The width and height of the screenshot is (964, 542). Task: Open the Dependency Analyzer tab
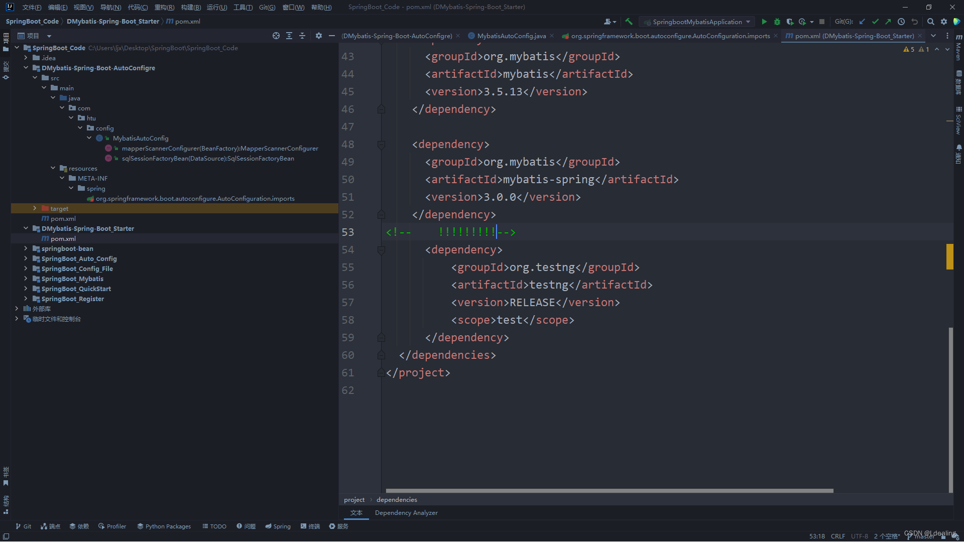[406, 512]
